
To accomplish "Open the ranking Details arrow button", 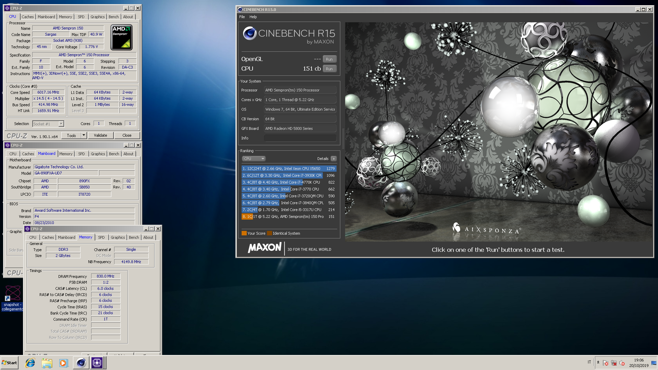I will click(x=334, y=159).
